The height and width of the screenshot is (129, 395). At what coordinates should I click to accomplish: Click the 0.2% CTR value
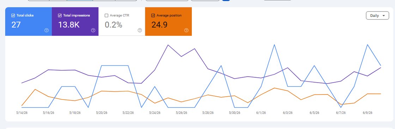tap(113, 25)
